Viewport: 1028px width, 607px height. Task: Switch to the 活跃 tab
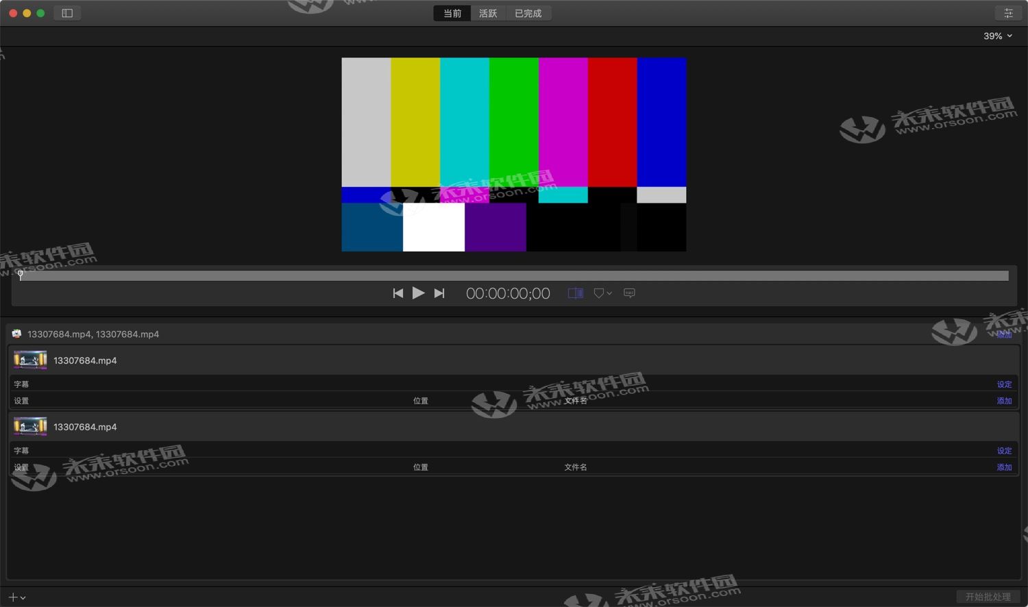(487, 12)
